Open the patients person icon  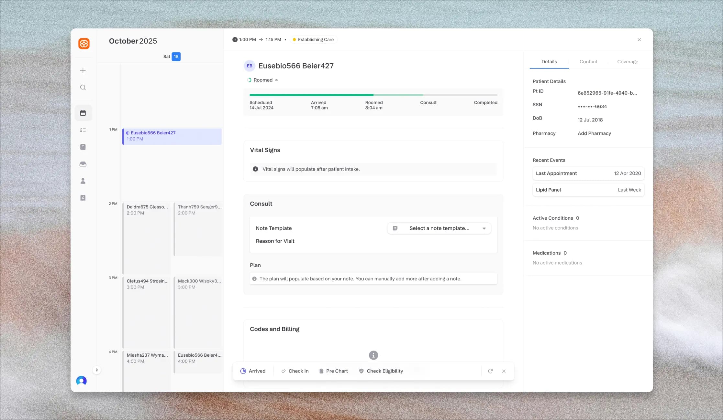tap(83, 181)
